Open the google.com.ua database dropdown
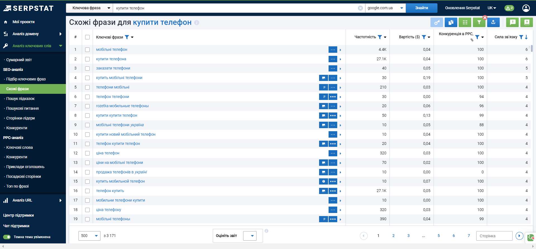This screenshot has width=536, height=249. (385, 8)
